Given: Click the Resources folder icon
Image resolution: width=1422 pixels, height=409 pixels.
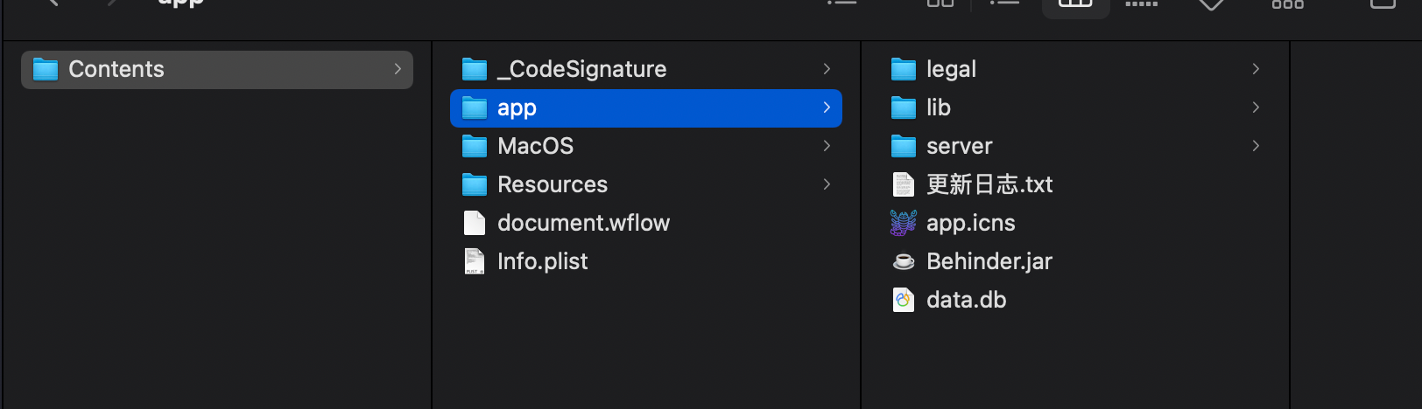Looking at the screenshot, I should [x=475, y=184].
